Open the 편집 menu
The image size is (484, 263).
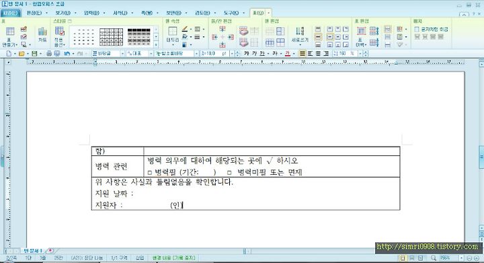[x=34, y=13]
